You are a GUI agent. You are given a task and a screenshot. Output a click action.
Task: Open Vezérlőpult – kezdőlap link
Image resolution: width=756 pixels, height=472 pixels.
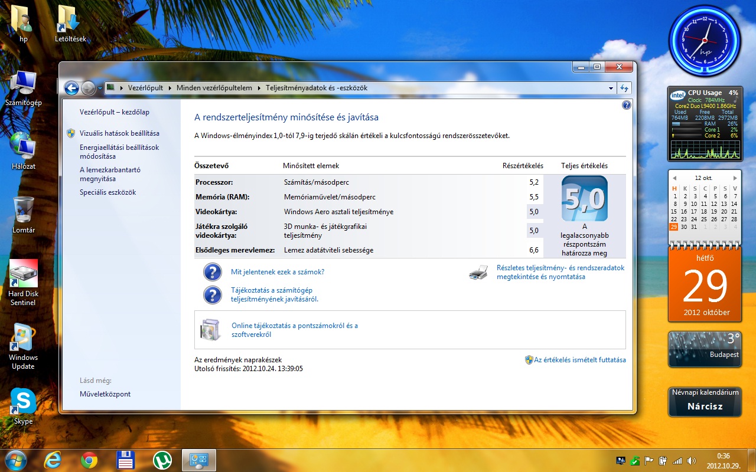point(115,112)
